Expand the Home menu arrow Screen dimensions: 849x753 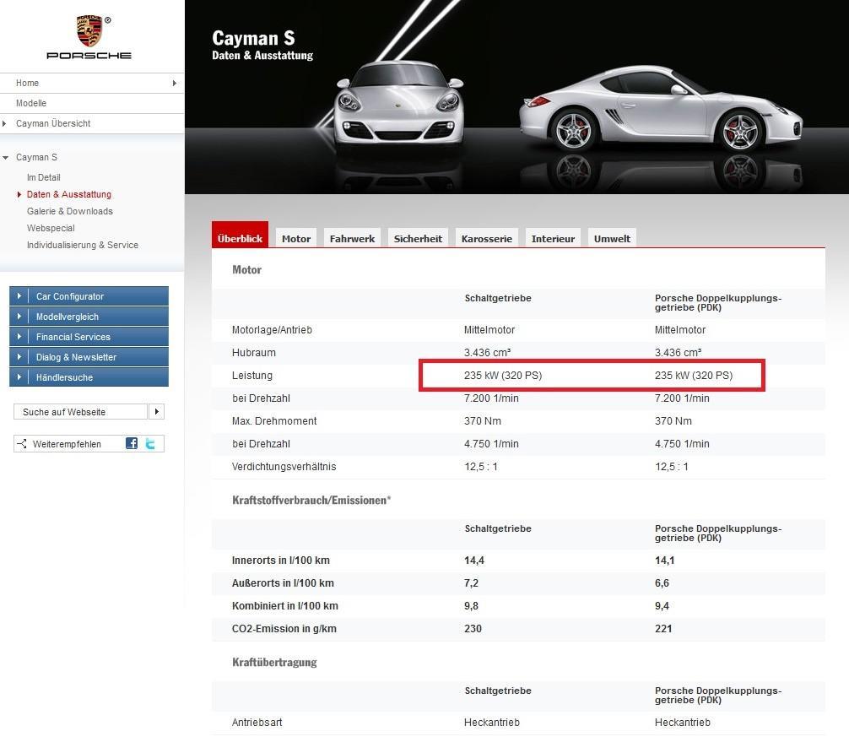pyautogui.click(x=174, y=83)
